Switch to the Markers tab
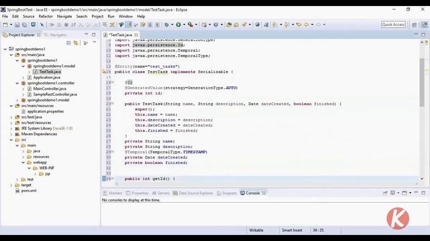Viewport: 430px width, 241px height. coord(112,193)
